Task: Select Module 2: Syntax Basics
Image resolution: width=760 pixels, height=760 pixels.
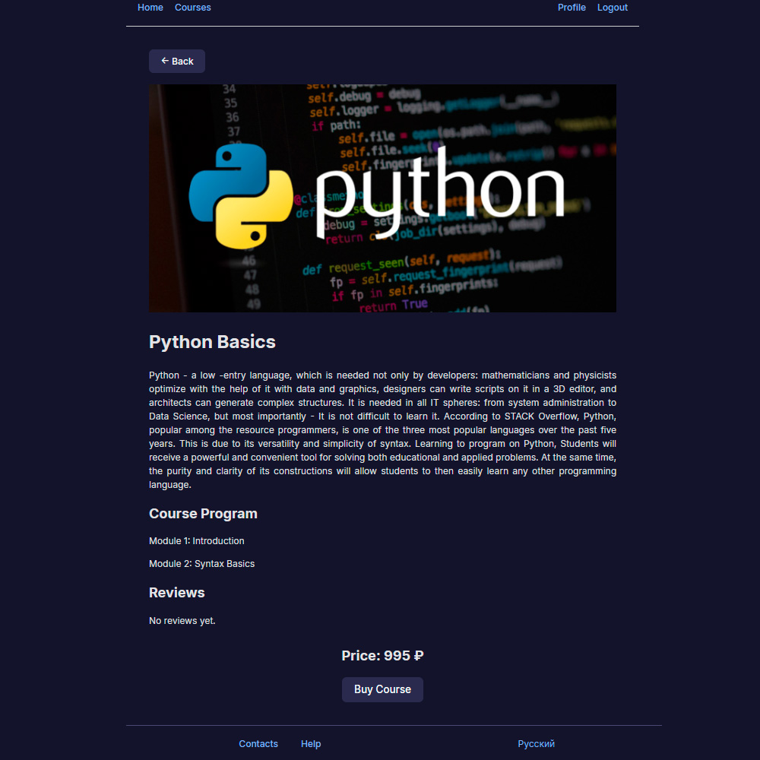Action: pos(201,564)
